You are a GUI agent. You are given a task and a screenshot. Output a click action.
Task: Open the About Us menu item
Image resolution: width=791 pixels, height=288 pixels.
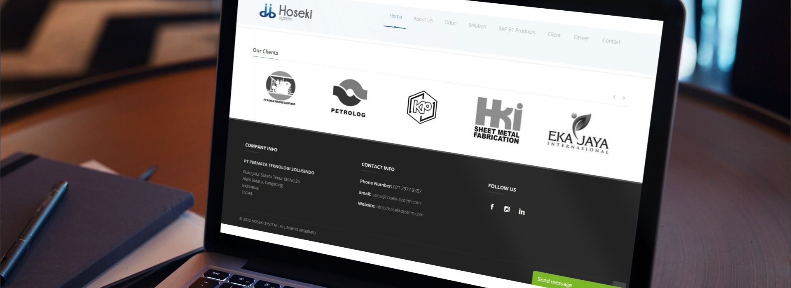coord(423,20)
